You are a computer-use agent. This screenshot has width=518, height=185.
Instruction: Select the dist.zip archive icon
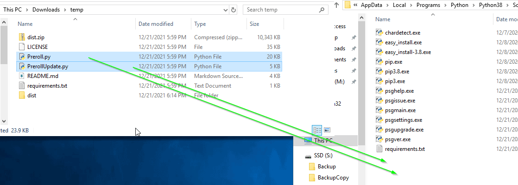pos(22,37)
